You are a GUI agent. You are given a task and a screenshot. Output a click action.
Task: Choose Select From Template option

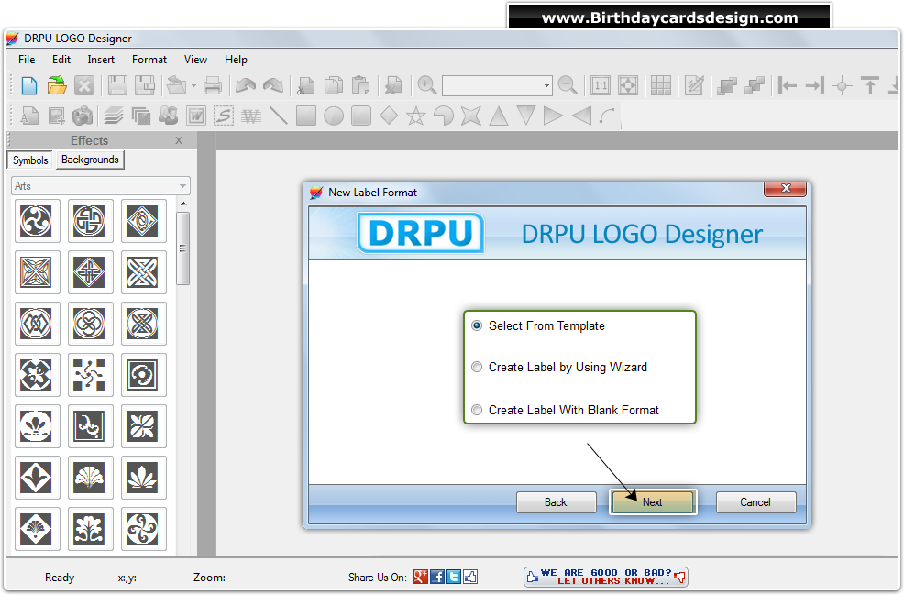tap(538, 325)
